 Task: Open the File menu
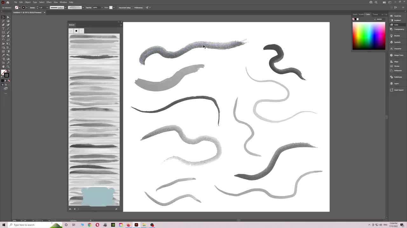tap(15, 2)
